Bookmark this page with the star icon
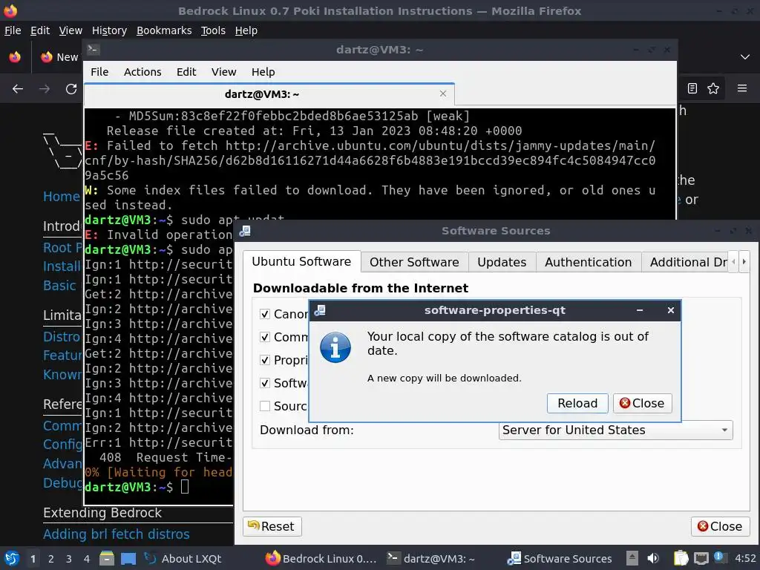This screenshot has height=570, width=760. click(713, 88)
